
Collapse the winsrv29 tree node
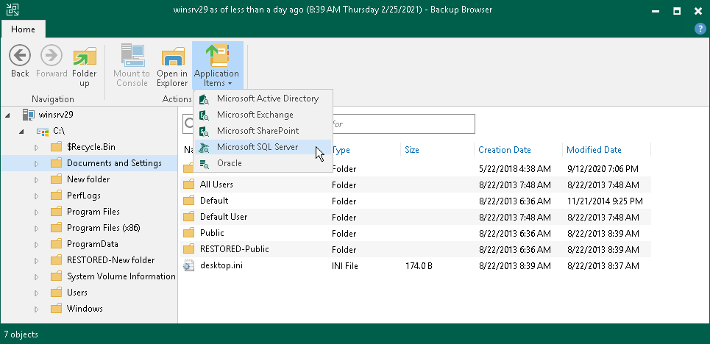coord(9,115)
